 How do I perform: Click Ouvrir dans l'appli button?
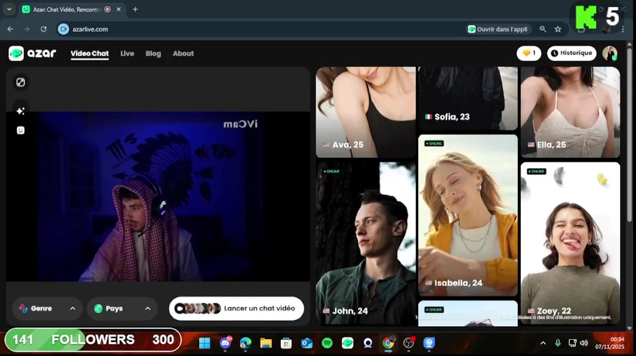(x=499, y=29)
